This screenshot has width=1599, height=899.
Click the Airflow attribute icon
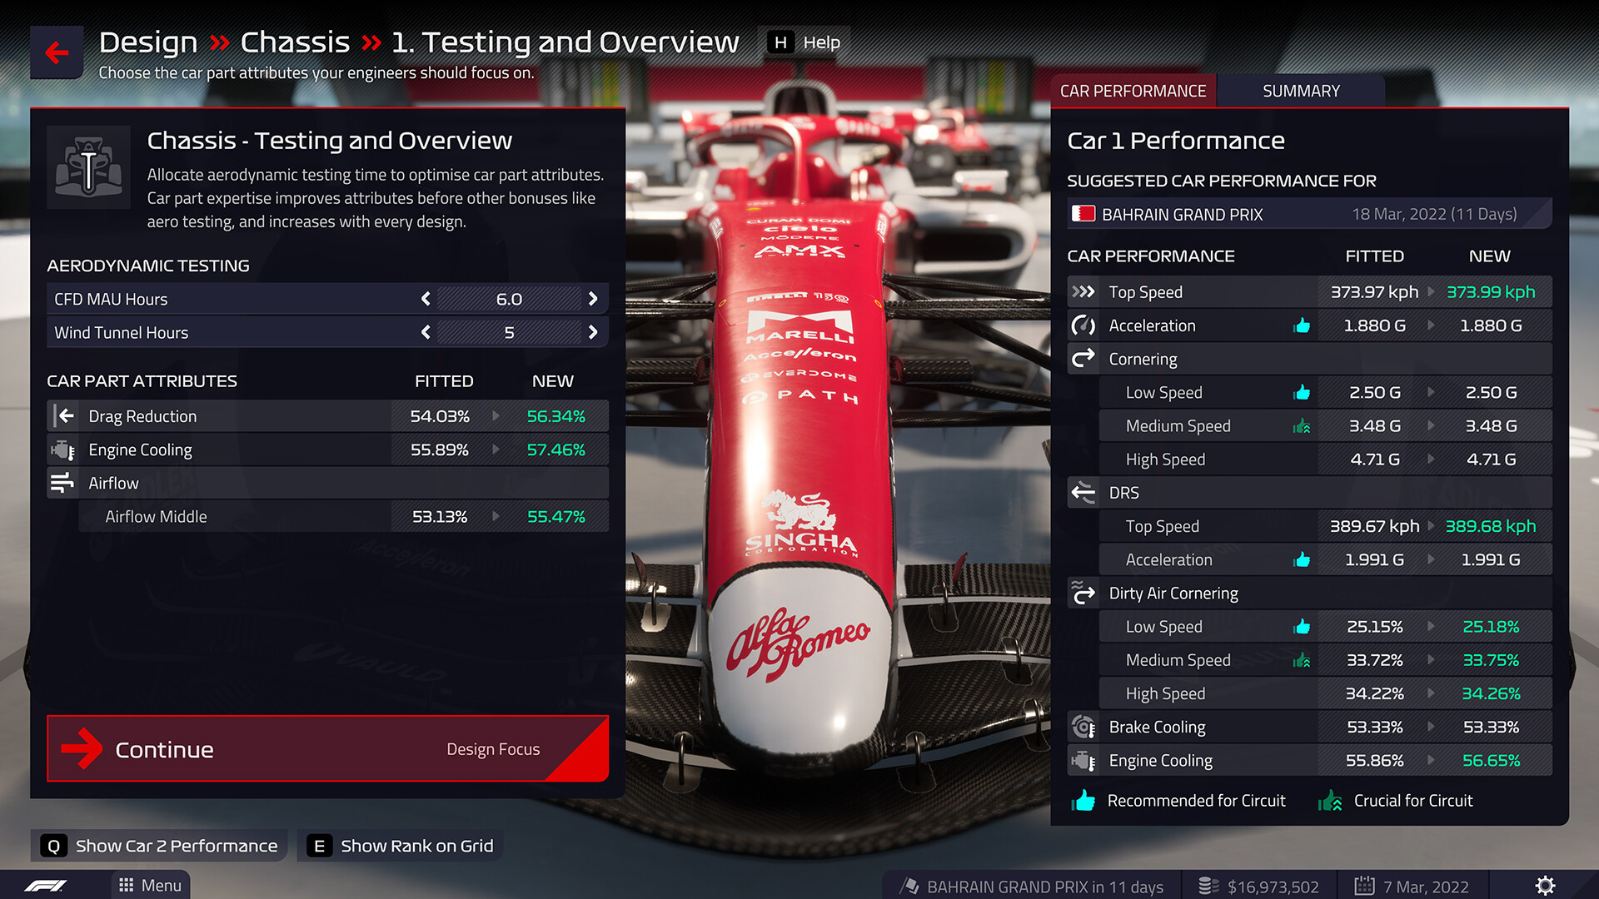(62, 483)
